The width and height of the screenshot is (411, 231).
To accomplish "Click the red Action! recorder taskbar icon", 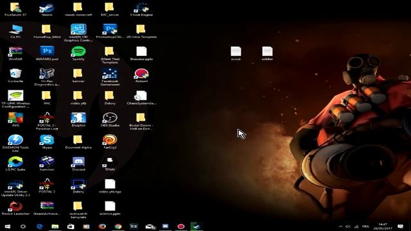I will point(181,227).
